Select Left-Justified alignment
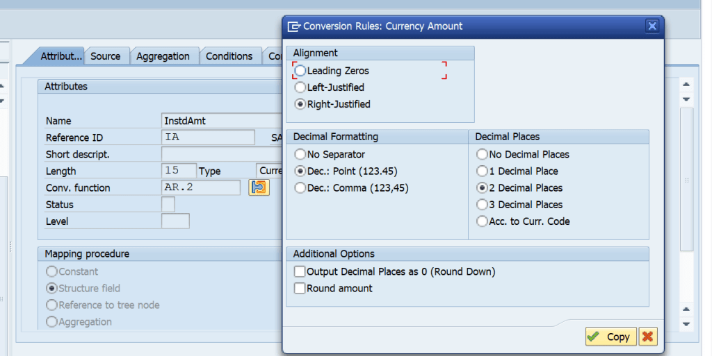The height and width of the screenshot is (356, 712). (300, 87)
